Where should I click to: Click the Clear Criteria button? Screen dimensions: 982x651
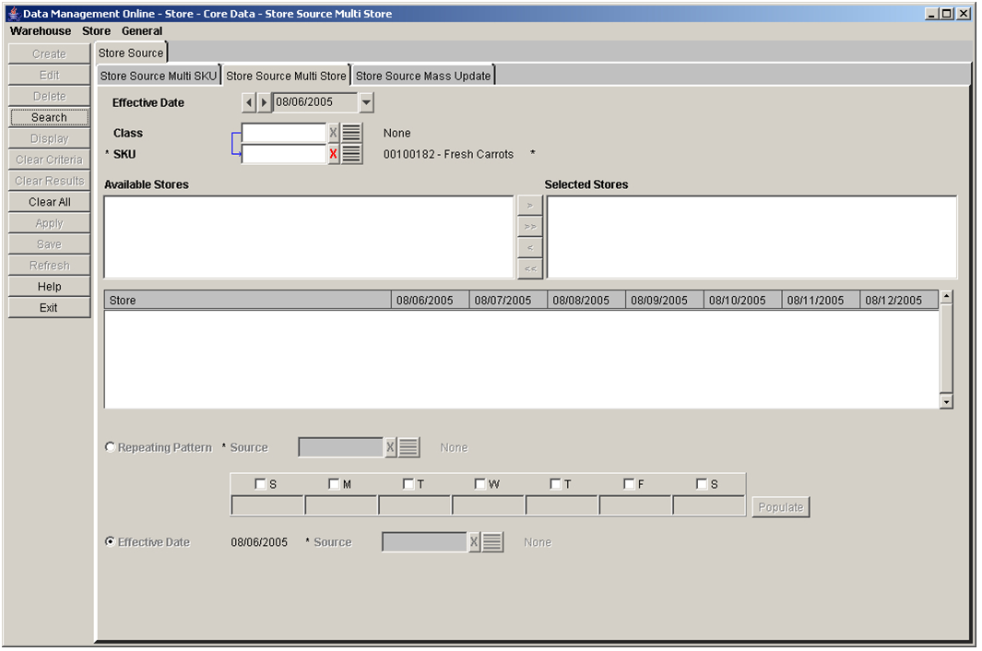pos(50,160)
